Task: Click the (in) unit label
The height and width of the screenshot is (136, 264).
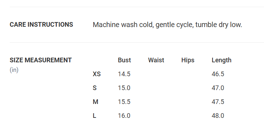Action: click(14, 70)
